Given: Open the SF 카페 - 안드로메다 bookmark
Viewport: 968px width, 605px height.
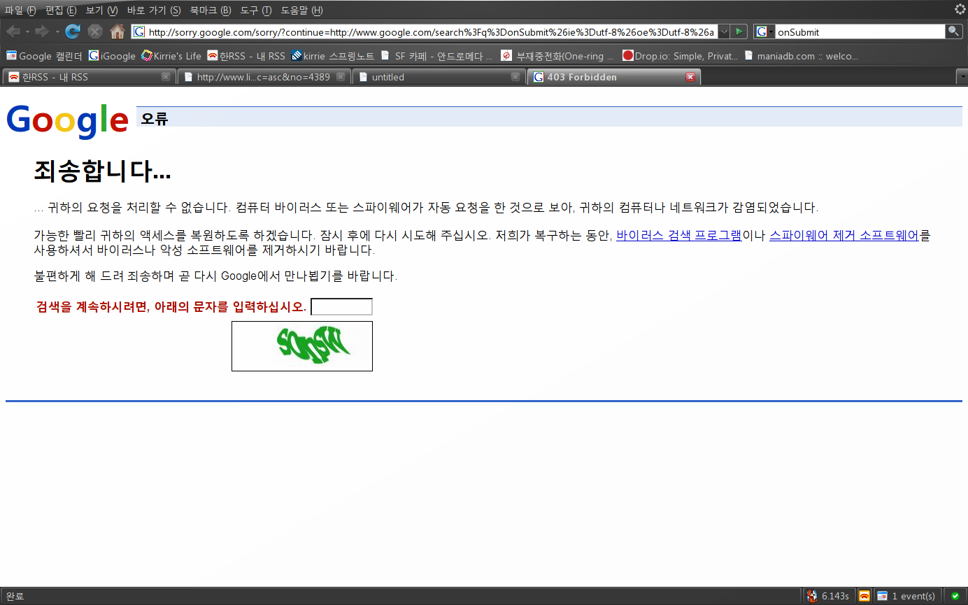Looking at the screenshot, I should pyautogui.click(x=436, y=56).
